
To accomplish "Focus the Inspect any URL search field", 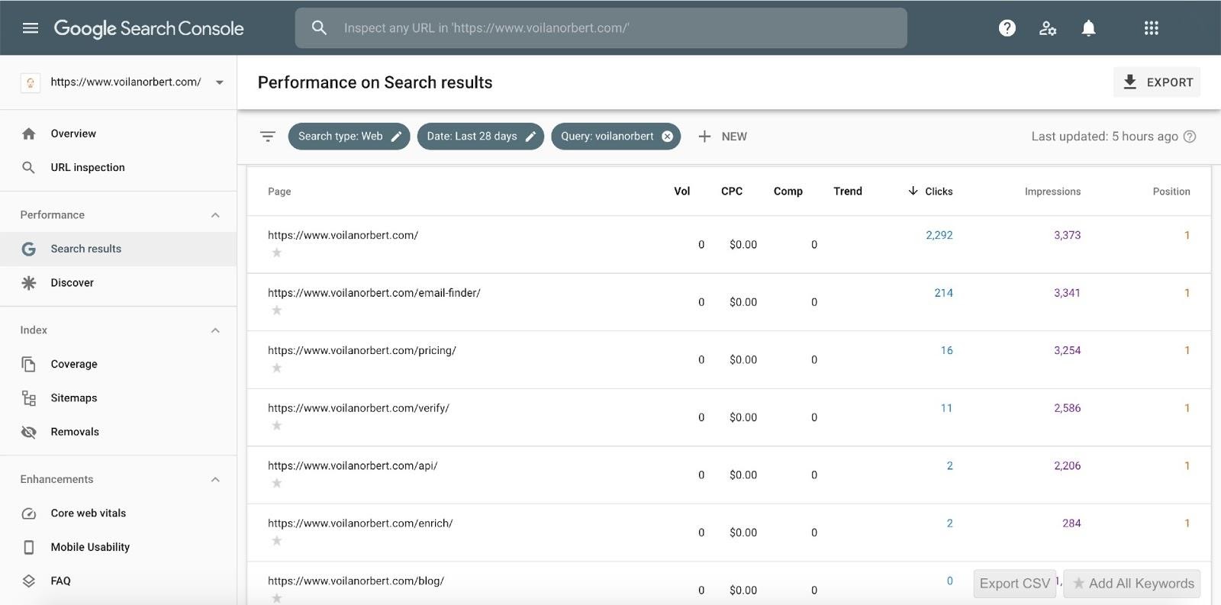I will pos(601,28).
